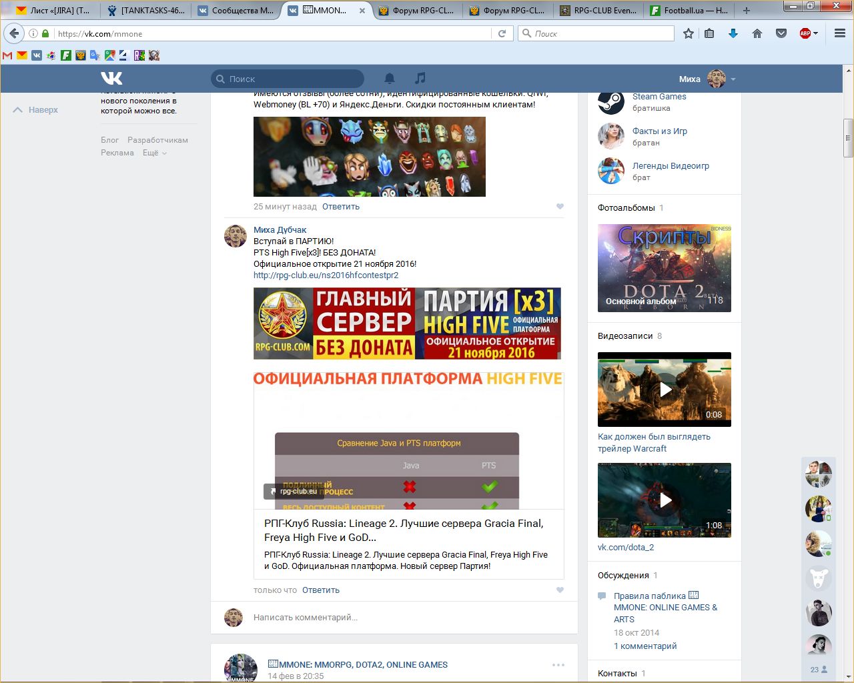This screenshot has width=854, height=683.
Task: Open the VK logo home link
Action: 111,79
